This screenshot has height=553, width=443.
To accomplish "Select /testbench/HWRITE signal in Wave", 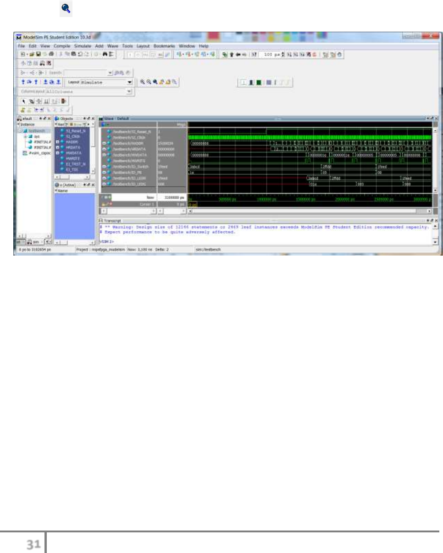I will pyautogui.click(x=129, y=161).
